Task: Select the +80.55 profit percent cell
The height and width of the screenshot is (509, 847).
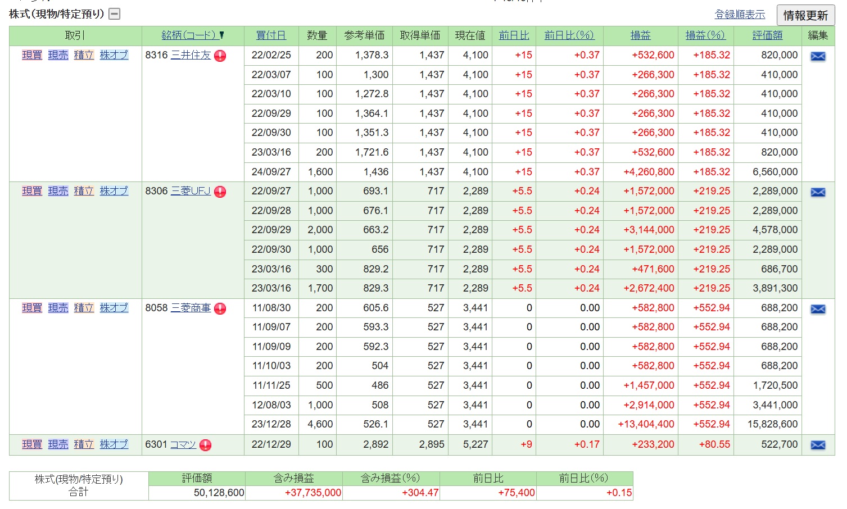Action: (706, 444)
